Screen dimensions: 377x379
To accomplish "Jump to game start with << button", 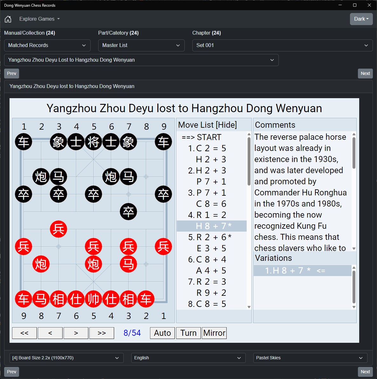I will pyautogui.click(x=24, y=333).
